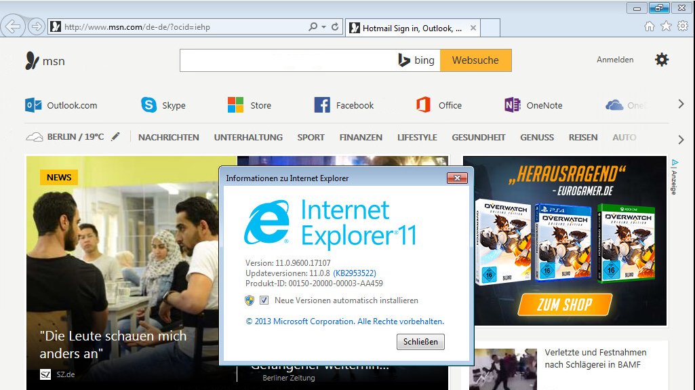Viewport: 695px width, 390px height.
Task: Expand more categories with right chevron
Action: 681,140
